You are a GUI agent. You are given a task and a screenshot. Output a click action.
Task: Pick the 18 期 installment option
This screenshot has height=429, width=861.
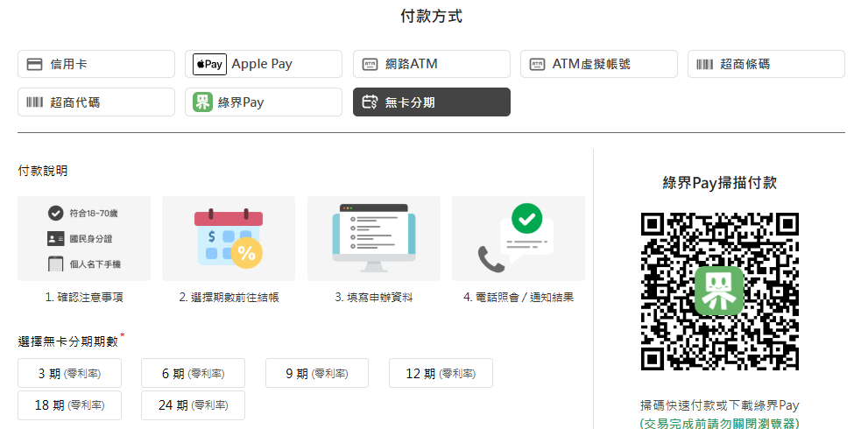point(69,405)
